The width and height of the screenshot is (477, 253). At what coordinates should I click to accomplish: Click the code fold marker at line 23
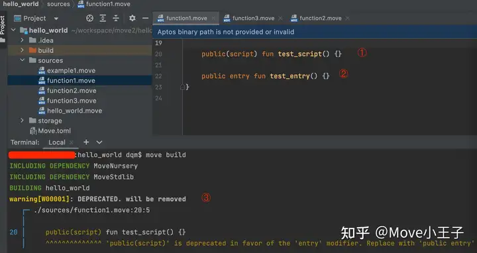tap(183, 87)
